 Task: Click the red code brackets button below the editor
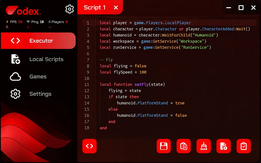point(89,146)
